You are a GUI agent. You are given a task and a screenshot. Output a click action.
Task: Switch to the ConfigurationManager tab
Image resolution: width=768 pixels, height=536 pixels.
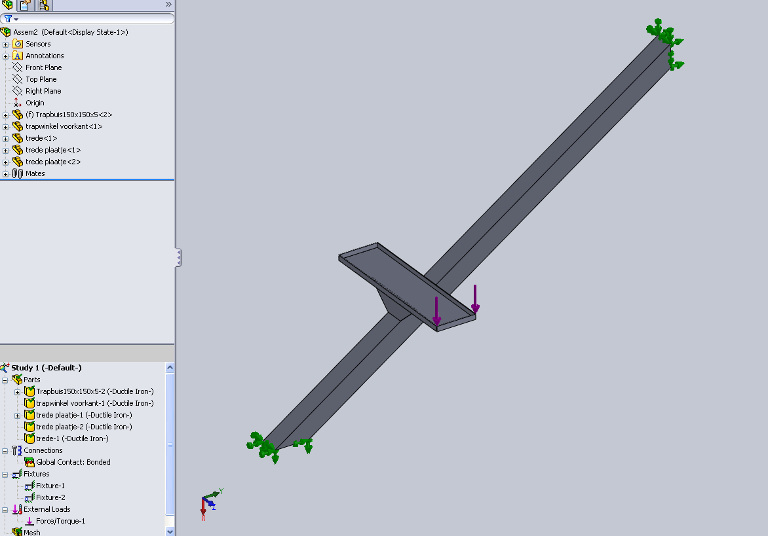(44, 5)
